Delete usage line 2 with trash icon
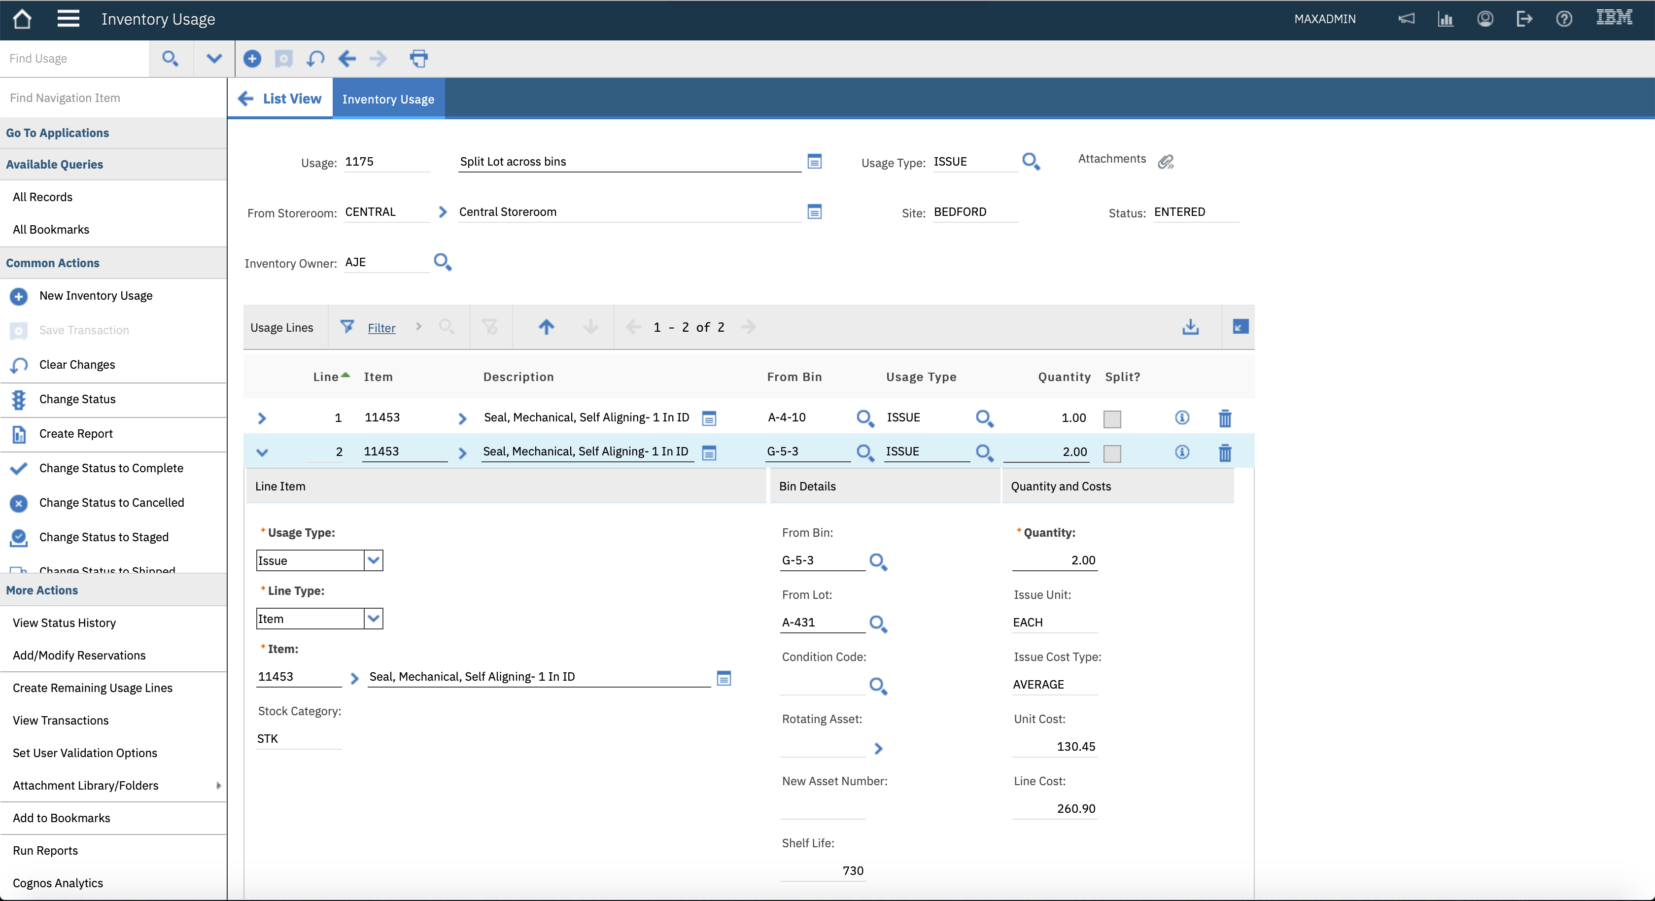This screenshot has width=1655, height=901. tap(1225, 452)
